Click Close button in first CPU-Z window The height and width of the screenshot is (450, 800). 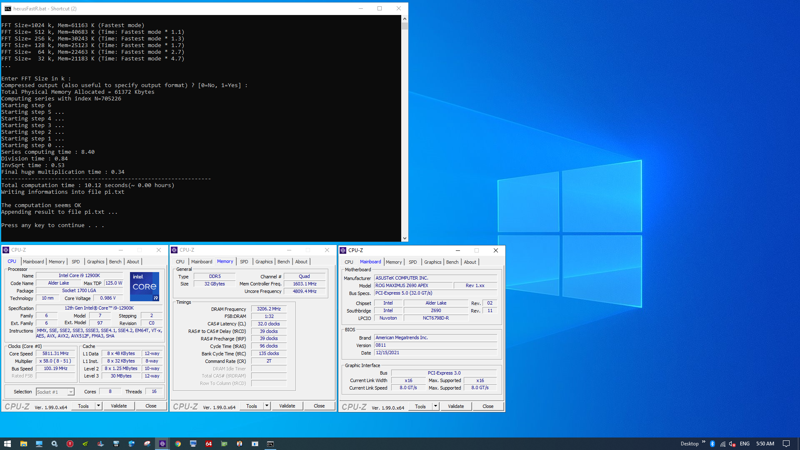tap(151, 406)
